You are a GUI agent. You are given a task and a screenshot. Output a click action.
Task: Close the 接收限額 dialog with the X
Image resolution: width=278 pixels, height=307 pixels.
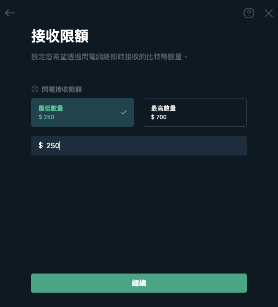pos(268,13)
